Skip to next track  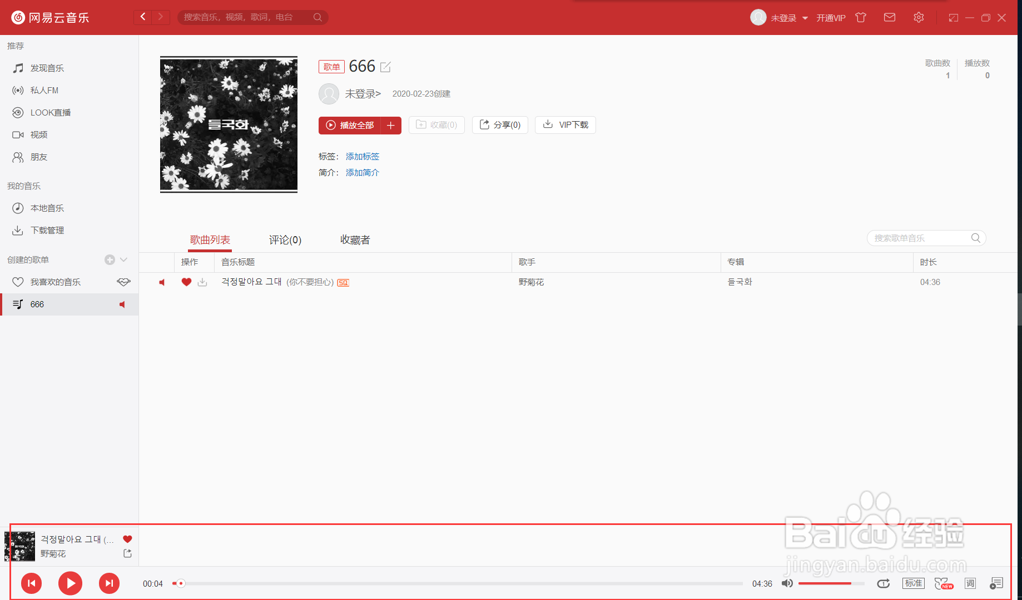click(109, 583)
